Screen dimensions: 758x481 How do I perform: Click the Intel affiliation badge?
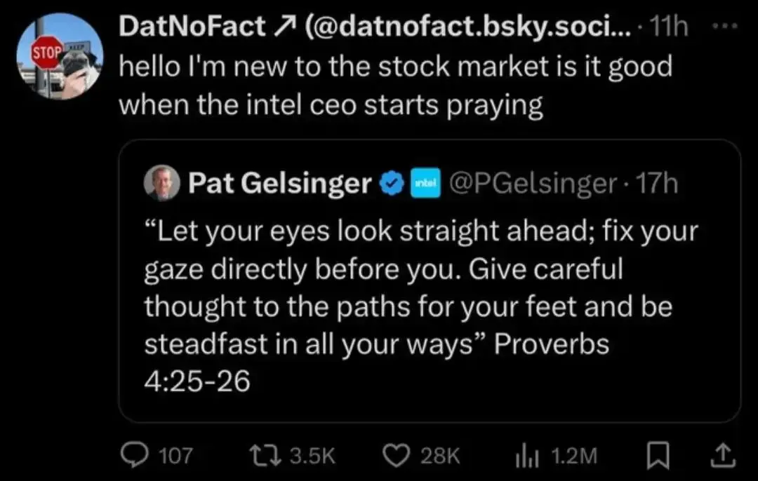pyautogui.click(x=423, y=184)
